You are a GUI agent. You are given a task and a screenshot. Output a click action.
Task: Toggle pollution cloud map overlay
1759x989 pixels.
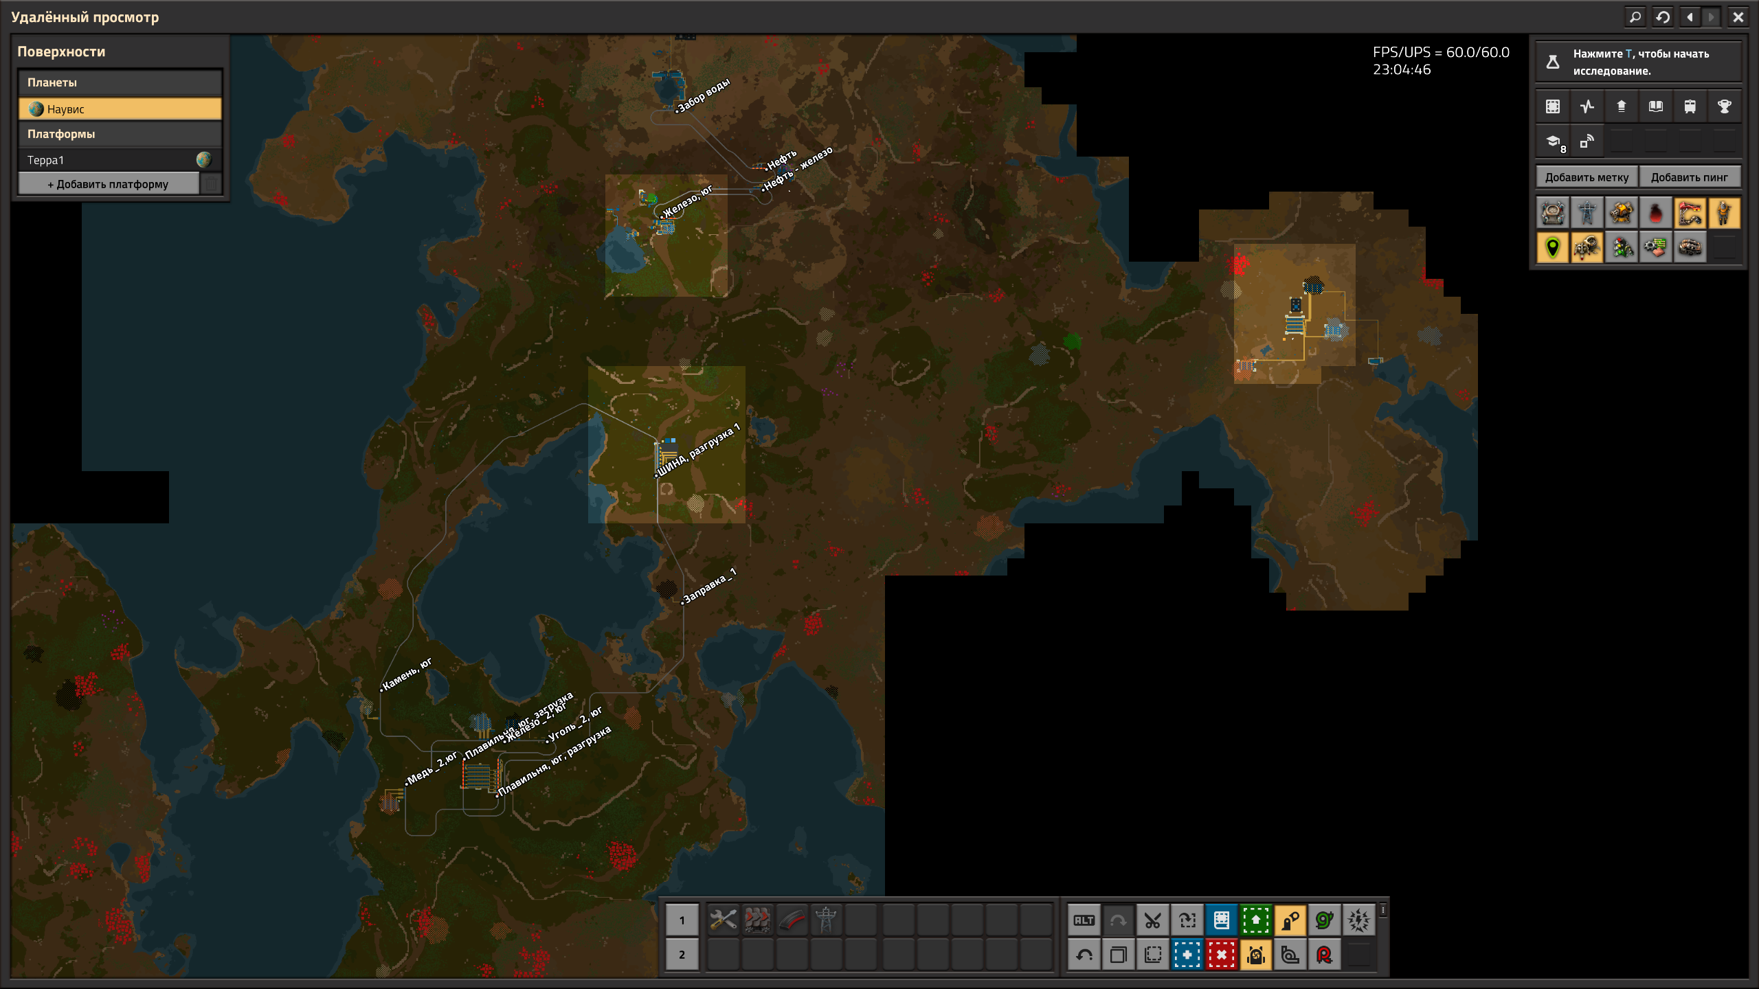(x=1655, y=213)
